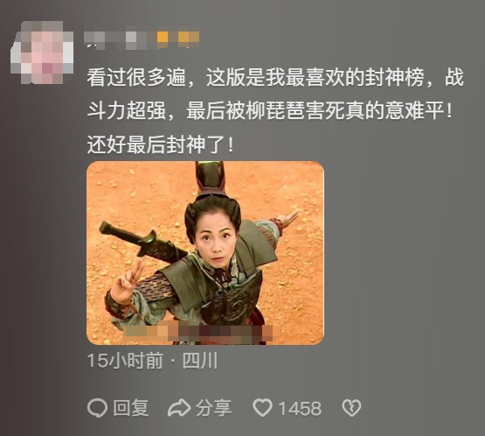Click the 回复 reply label
485x436 pixels.
click(x=130, y=408)
